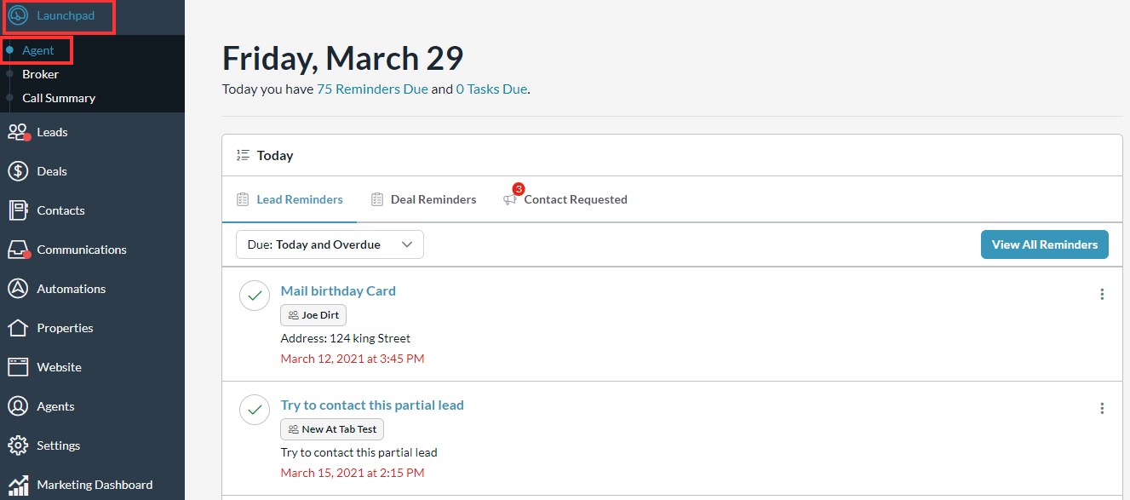Screen dimensions: 1130x500
Task: Open Settings using the gear icon
Action: coord(18,445)
